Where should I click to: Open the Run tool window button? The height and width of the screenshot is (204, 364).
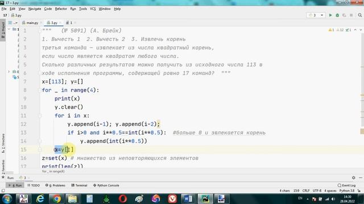[15, 185]
